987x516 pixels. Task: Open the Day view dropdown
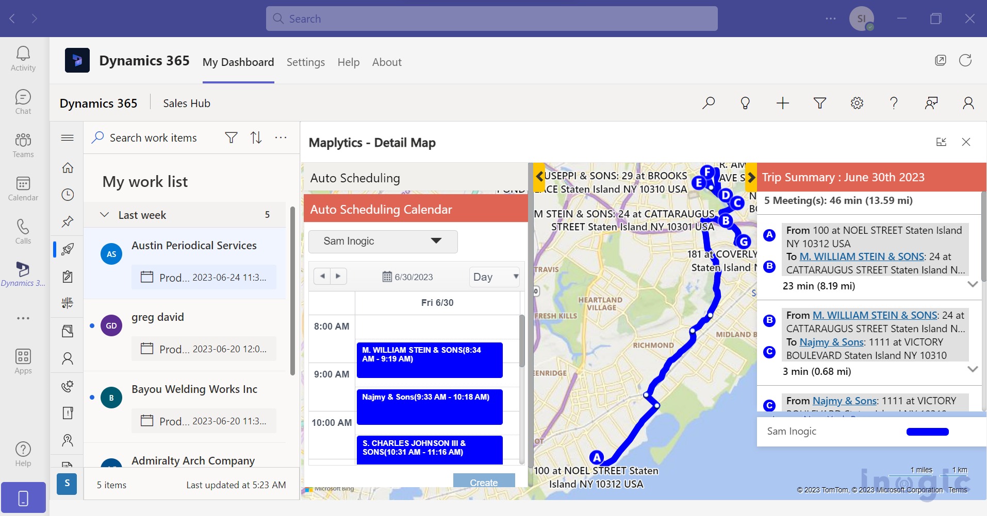click(x=495, y=277)
